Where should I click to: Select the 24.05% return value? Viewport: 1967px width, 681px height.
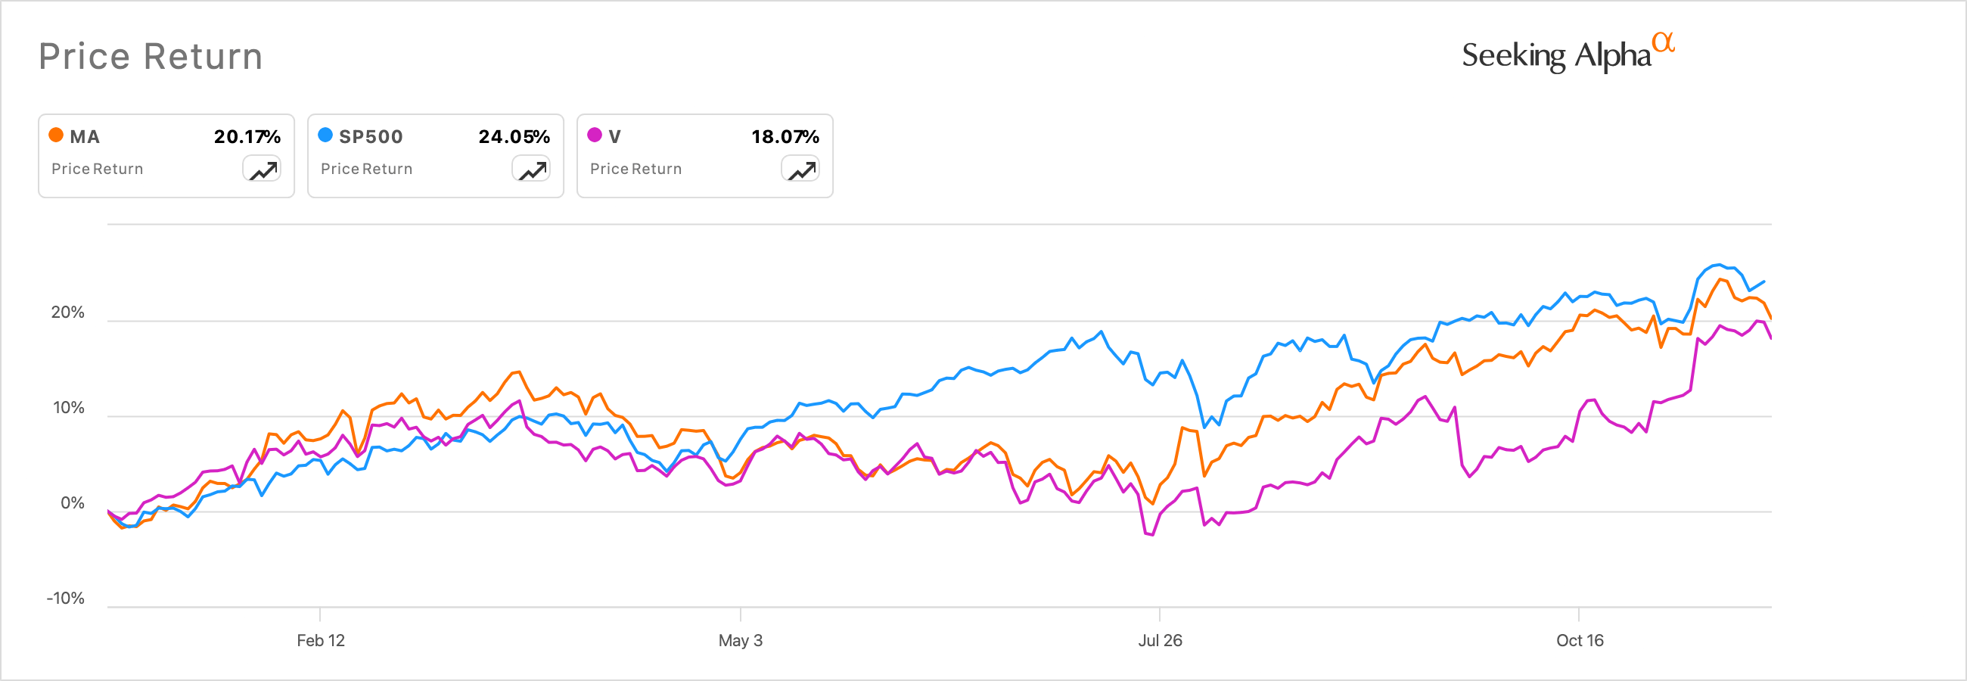coord(514,137)
